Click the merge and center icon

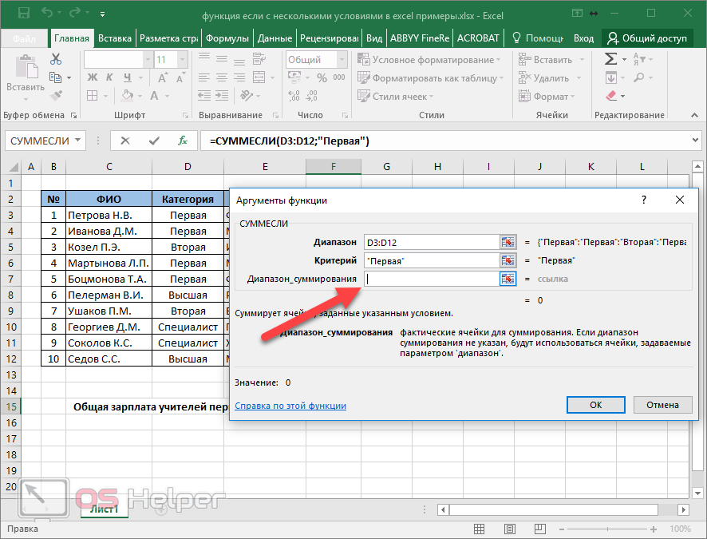pyautogui.click(x=259, y=77)
